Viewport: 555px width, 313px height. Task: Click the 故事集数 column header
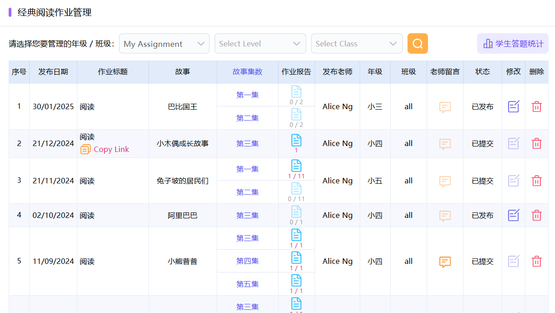coord(247,72)
